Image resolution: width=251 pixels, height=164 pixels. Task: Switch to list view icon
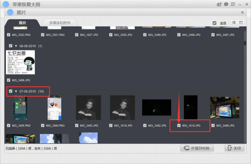[234, 22]
